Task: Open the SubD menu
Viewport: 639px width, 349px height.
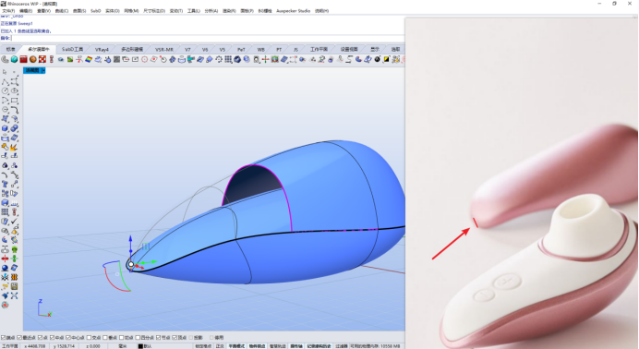Action: (95, 11)
